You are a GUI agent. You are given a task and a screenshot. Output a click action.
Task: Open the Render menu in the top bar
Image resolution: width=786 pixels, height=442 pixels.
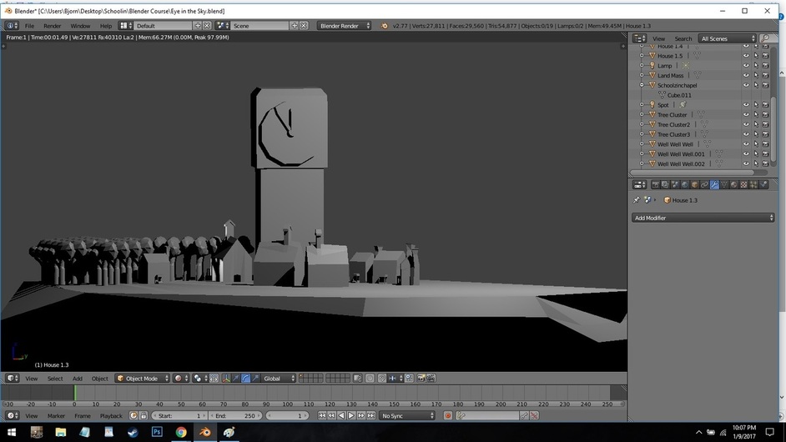(52, 26)
